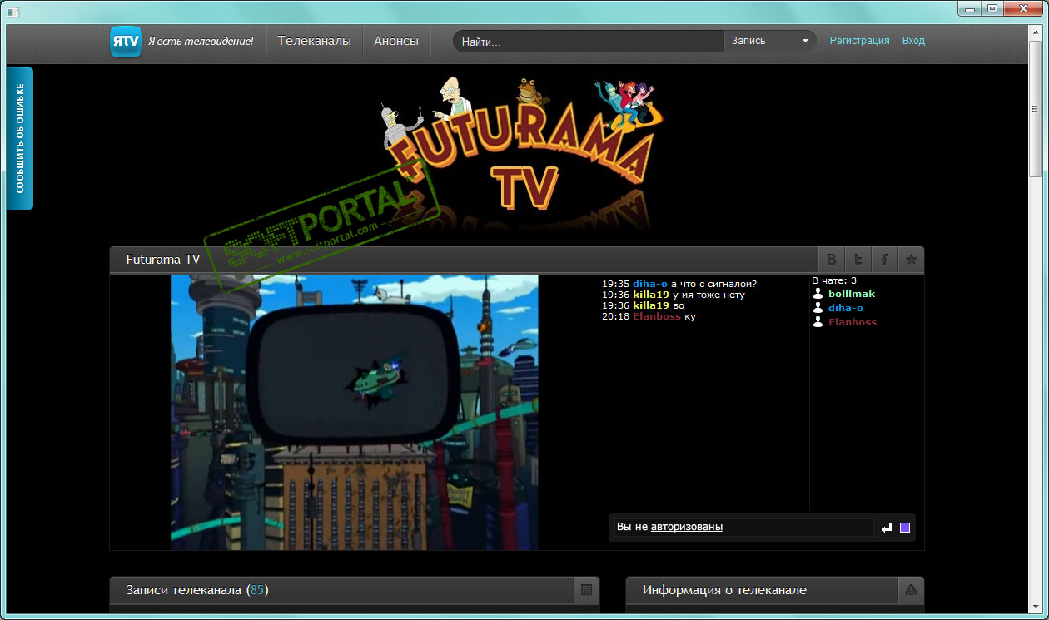Image resolution: width=1049 pixels, height=620 pixels.
Task: Open the ЯTV logo home page
Action: (x=126, y=41)
